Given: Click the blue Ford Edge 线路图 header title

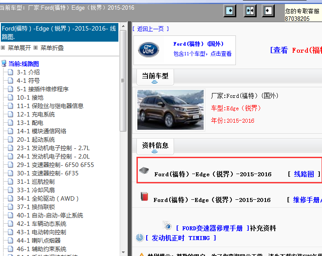Looking at the screenshot, I should [59, 32].
